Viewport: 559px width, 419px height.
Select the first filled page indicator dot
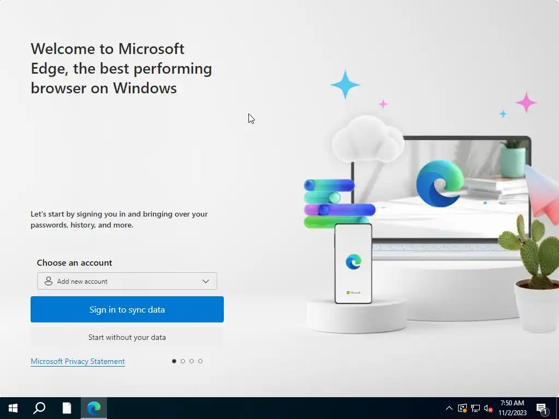(x=174, y=361)
